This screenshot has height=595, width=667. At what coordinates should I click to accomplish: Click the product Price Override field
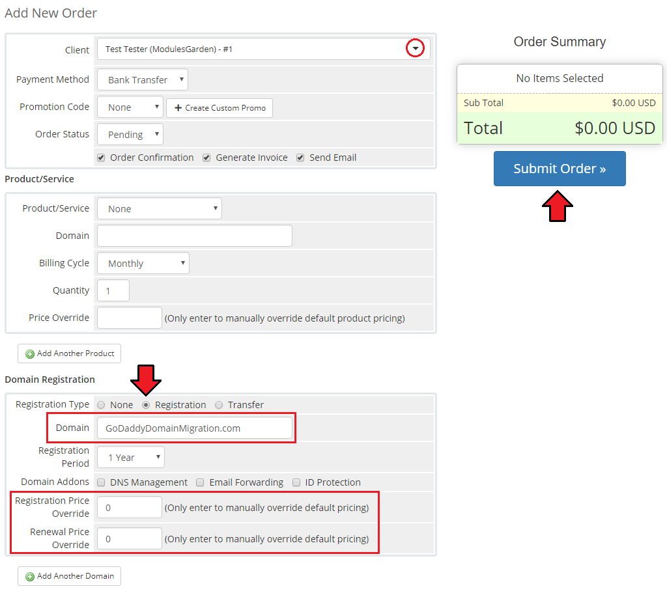(130, 318)
